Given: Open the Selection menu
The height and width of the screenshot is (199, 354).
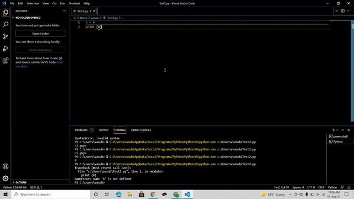Looking at the screenshot, I should tap(33, 3).
